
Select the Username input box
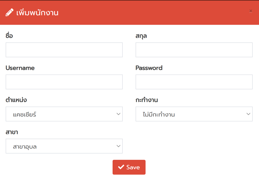[64, 82]
